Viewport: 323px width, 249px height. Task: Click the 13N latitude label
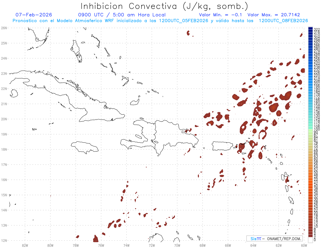4,225
